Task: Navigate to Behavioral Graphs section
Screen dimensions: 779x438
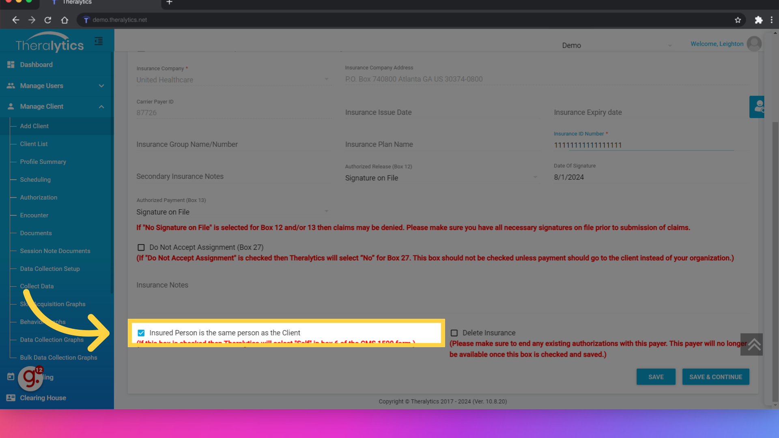Action: 43,322
